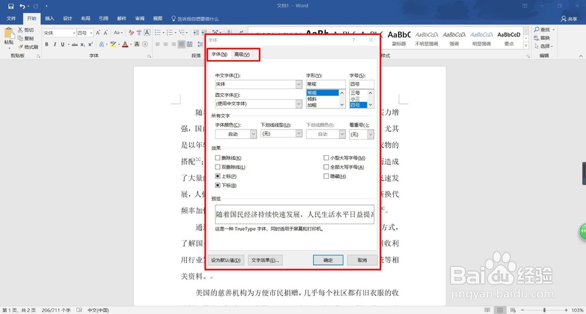
Task: Check the 小型大写字母(M) small caps checkbox
Action: click(x=326, y=158)
